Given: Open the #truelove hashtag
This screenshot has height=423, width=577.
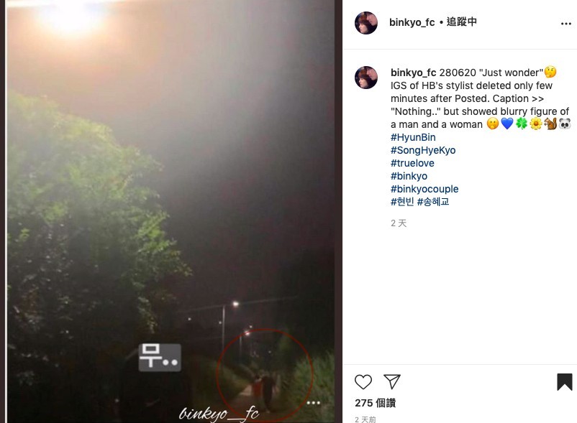Looking at the screenshot, I should [x=412, y=163].
